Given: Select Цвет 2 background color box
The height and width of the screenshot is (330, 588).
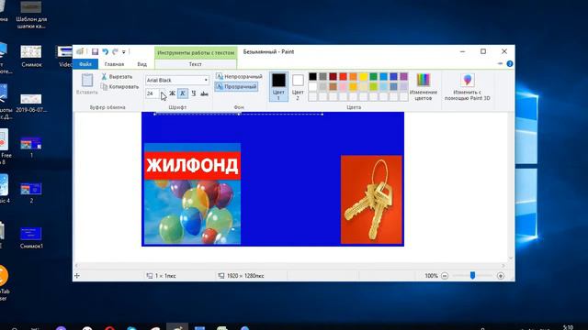Looking at the screenshot, I should [x=298, y=86].
